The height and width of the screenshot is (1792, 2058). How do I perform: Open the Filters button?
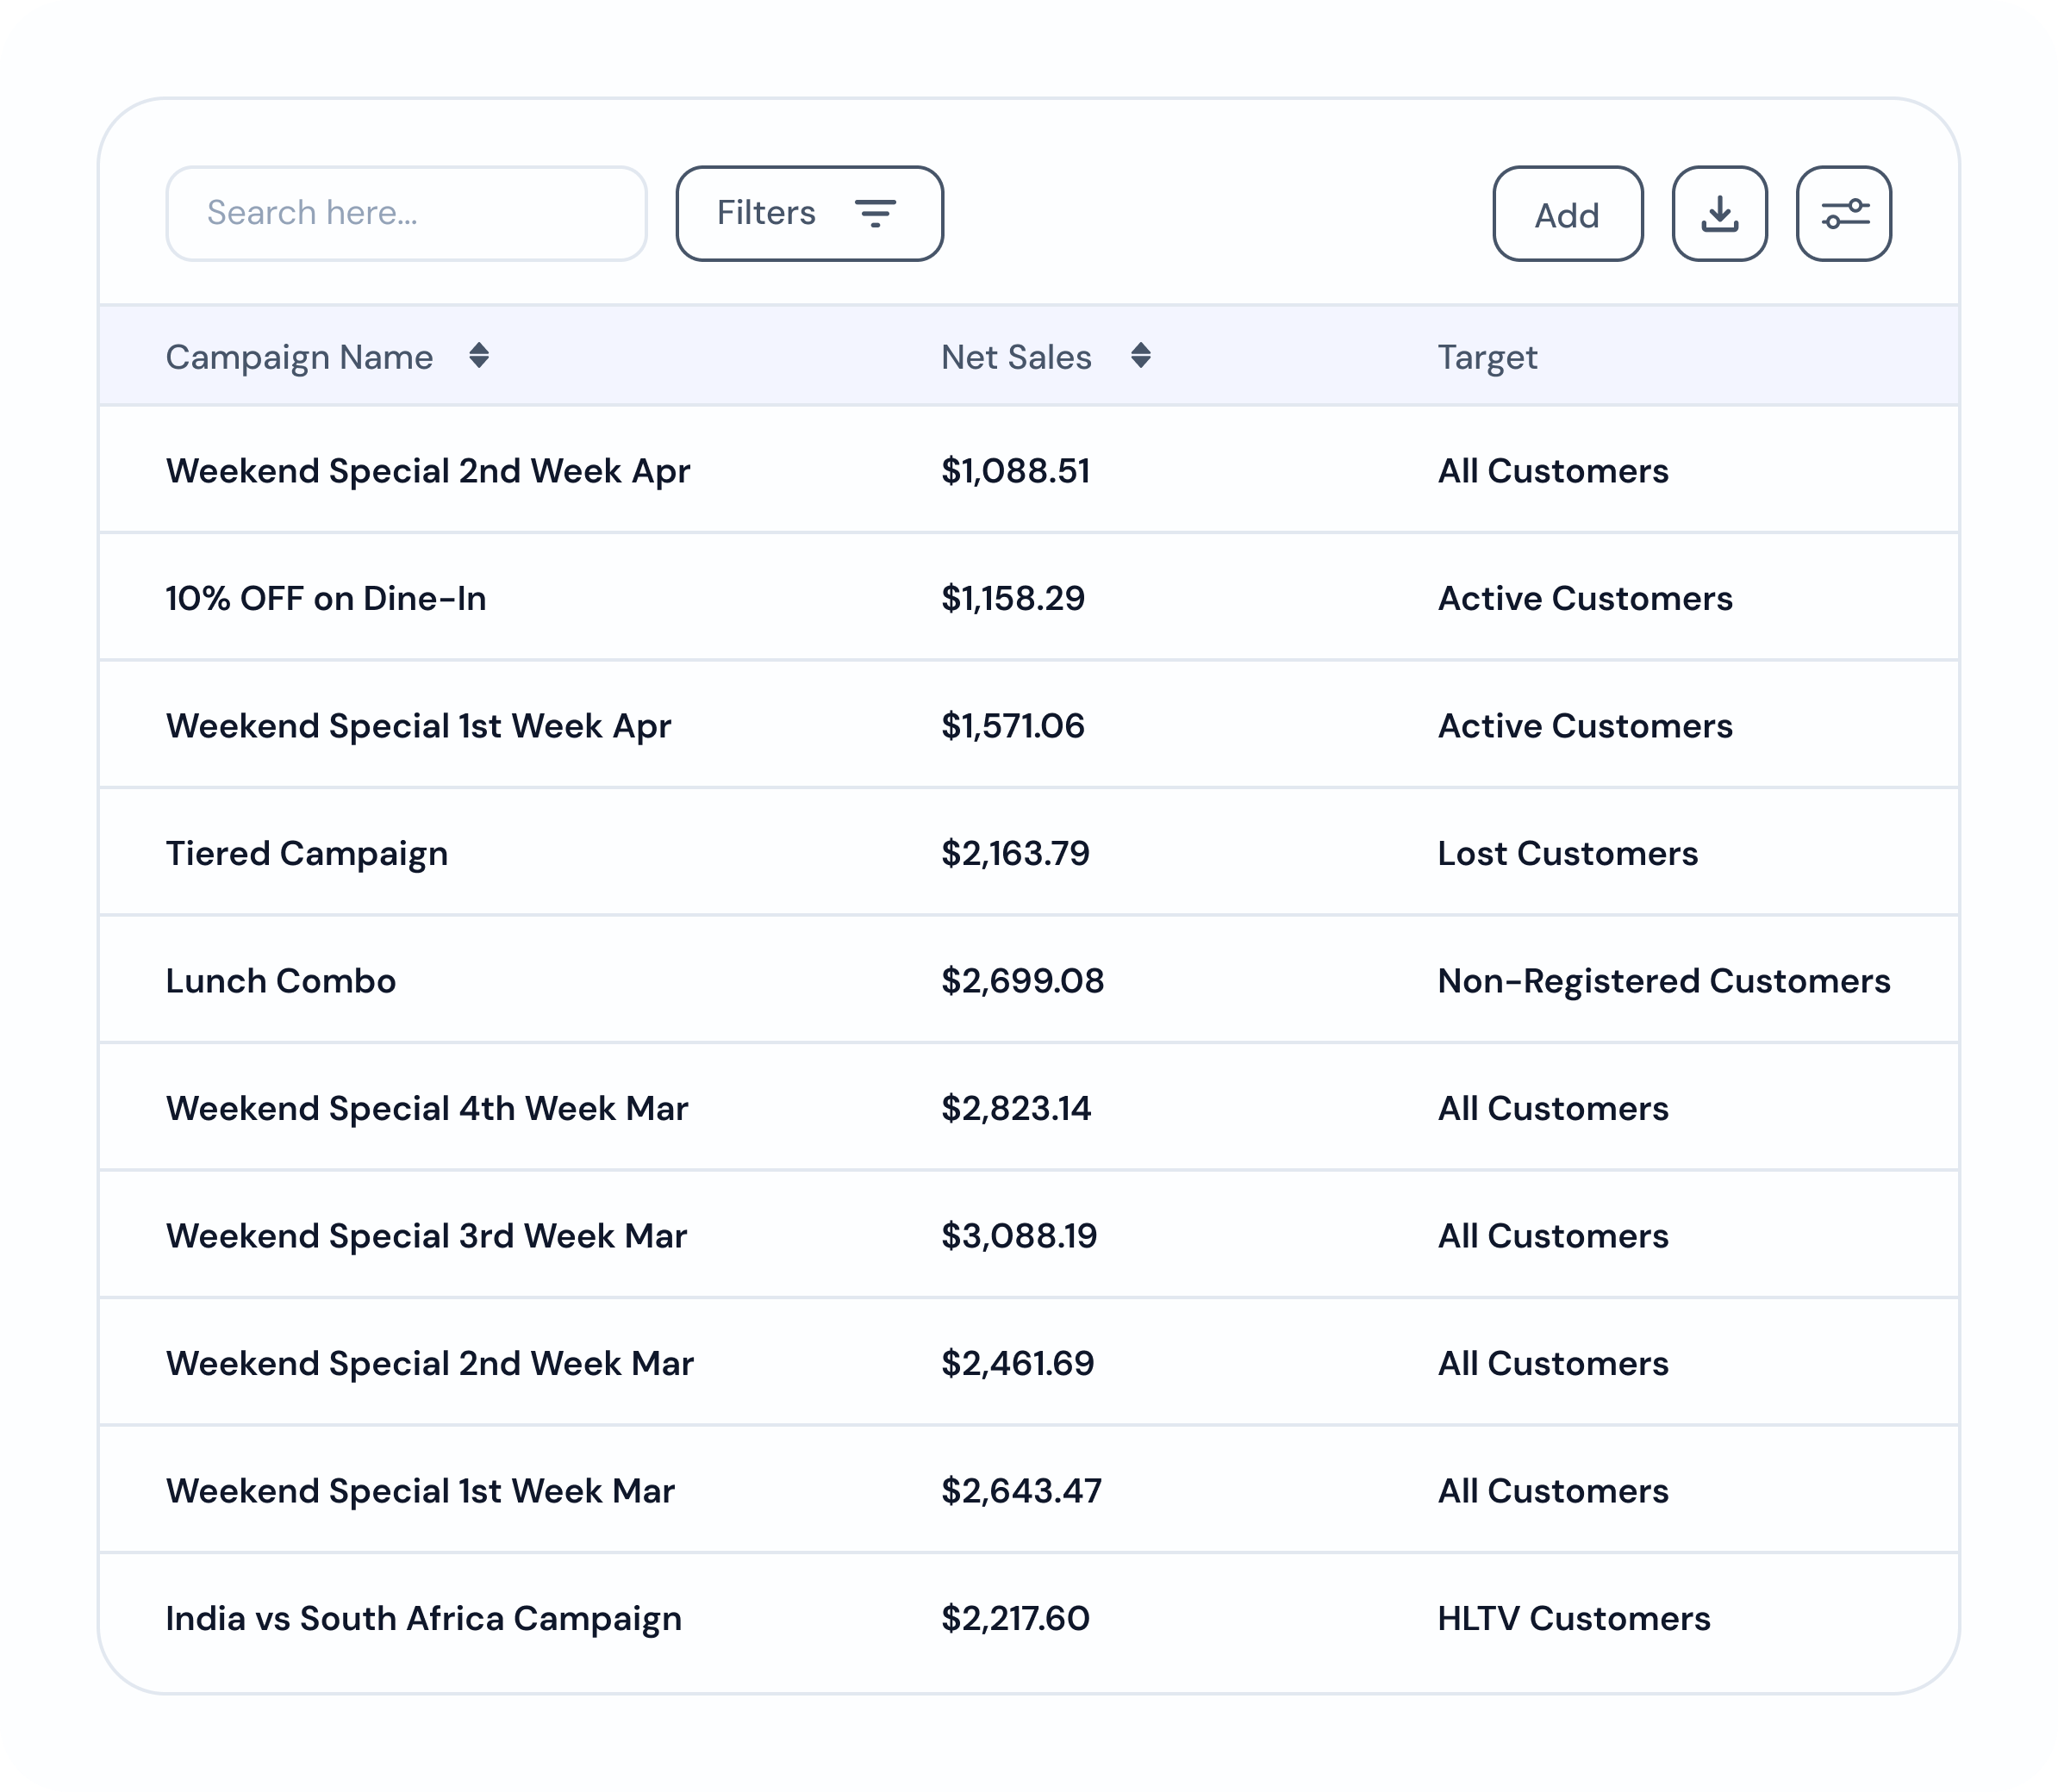click(x=809, y=213)
